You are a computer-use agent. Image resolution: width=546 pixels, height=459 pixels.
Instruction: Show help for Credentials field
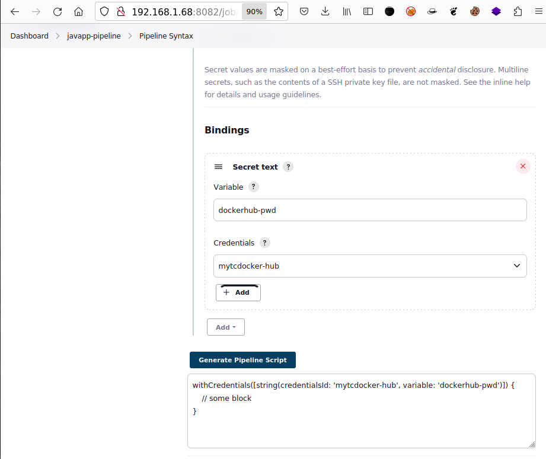[x=264, y=243]
